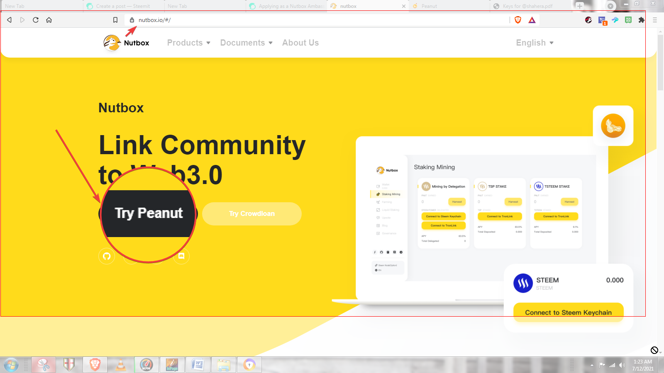Click the volume speaker tray icon
664x373 pixels.
622,365
